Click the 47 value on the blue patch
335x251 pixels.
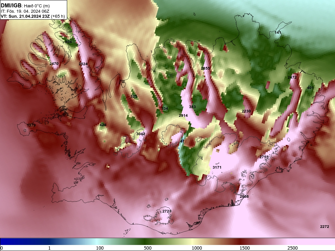coord(182,141)
